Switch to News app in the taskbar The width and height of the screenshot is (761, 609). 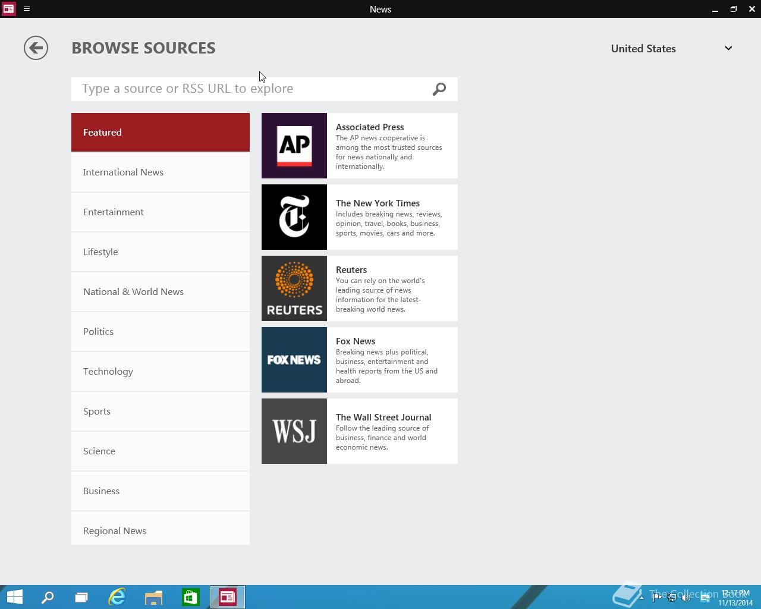[228, 597]
